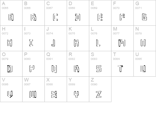Click the S glyph preview
The height and width of the screenshot is (114, 156).
pos(99,69)
